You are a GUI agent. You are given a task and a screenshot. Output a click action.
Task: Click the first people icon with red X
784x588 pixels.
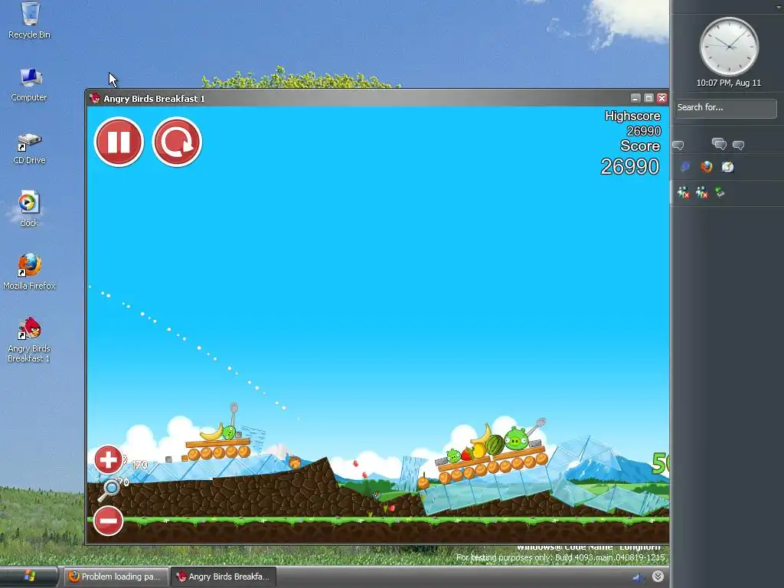coord(684,192)
